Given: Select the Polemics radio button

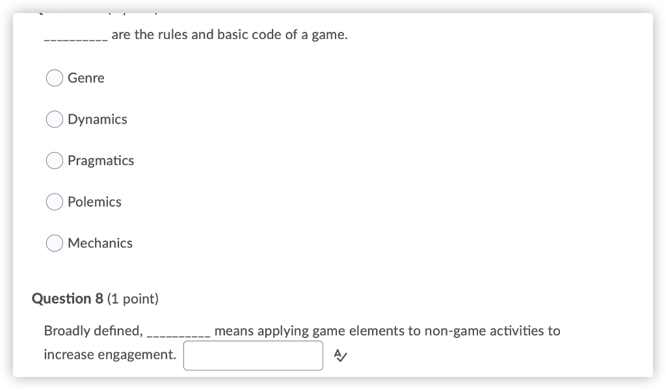Looking at the screenshot, I should point(55,201).
